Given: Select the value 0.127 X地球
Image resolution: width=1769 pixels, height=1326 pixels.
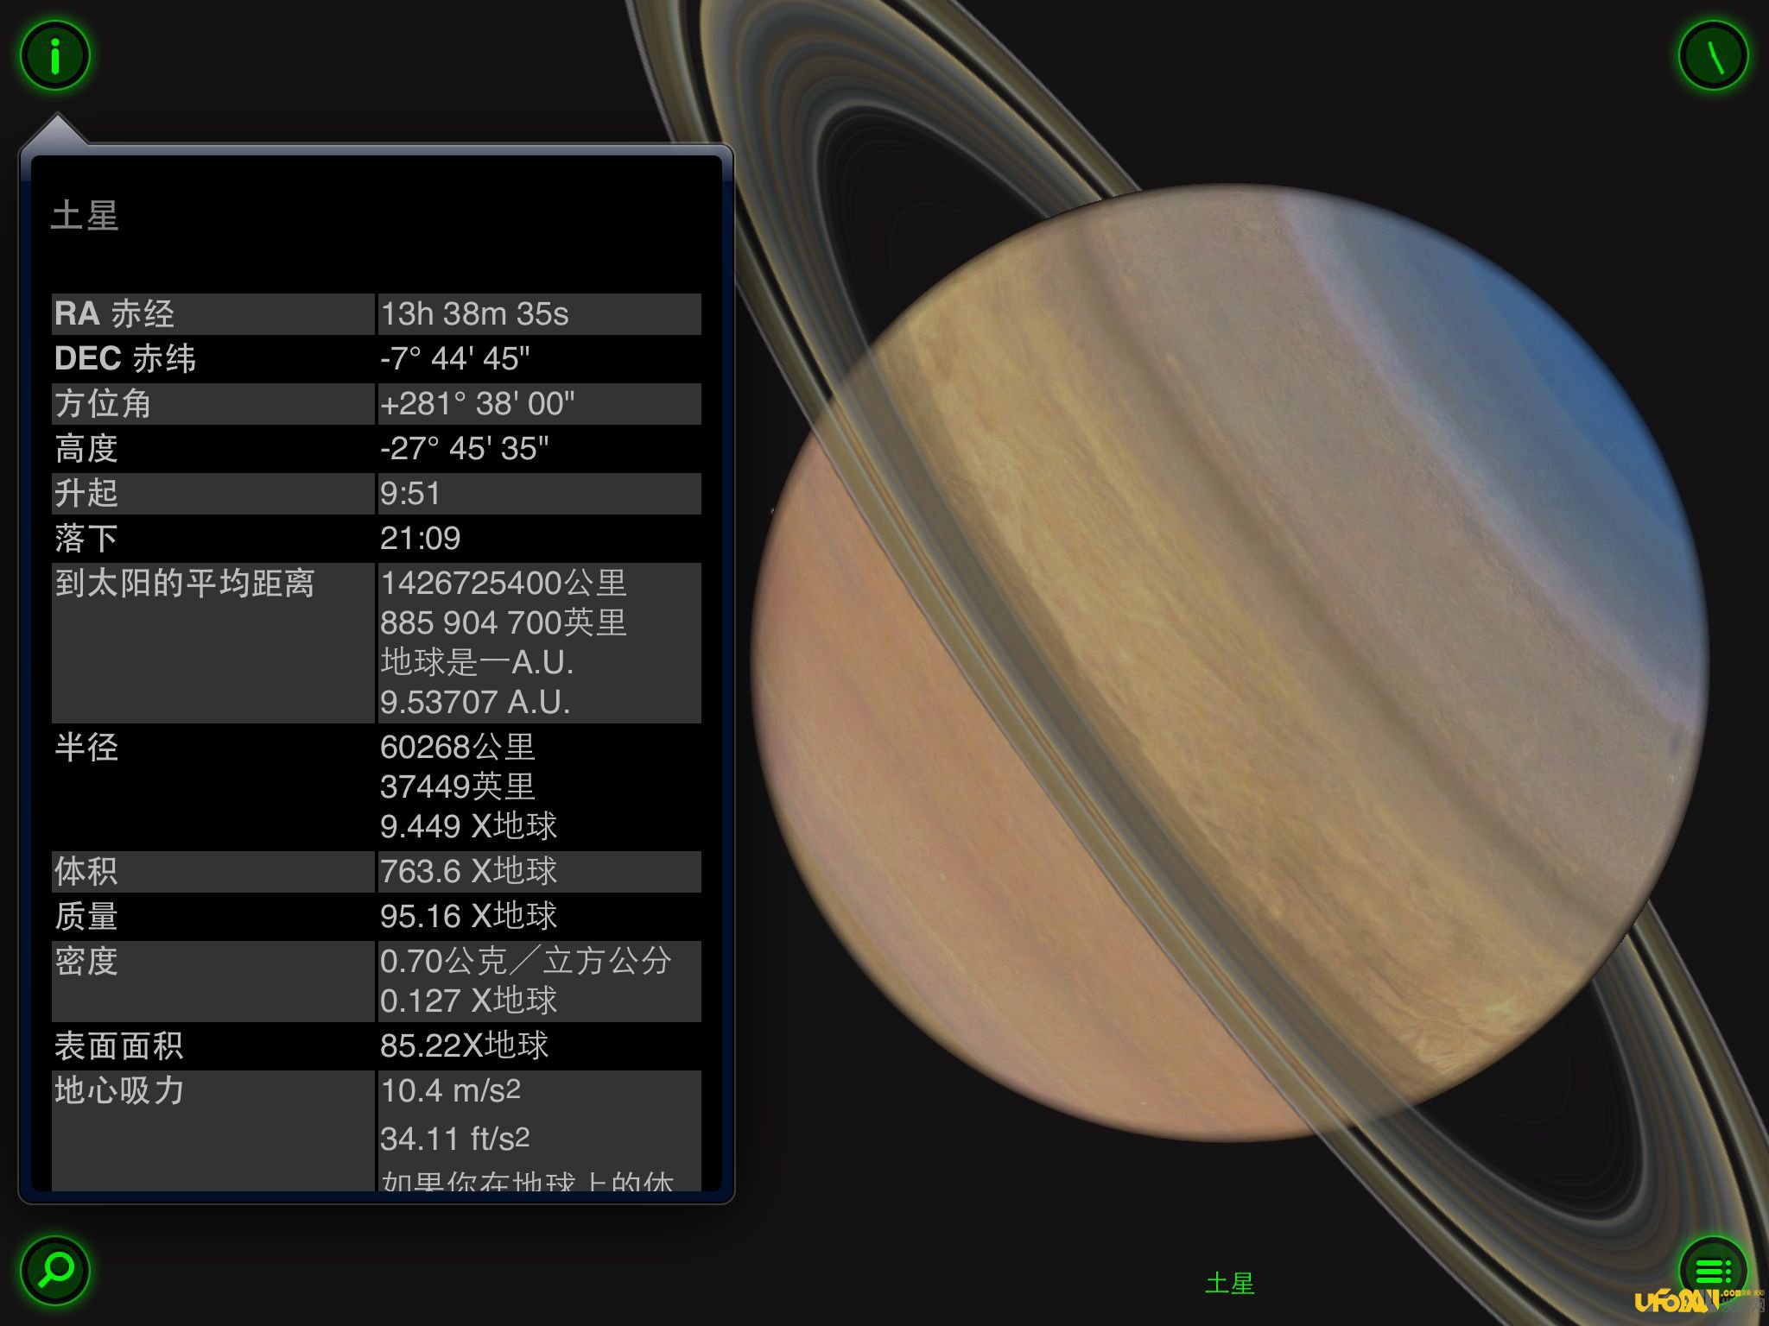Looking at the screenshot, I should coord(469,1001).
